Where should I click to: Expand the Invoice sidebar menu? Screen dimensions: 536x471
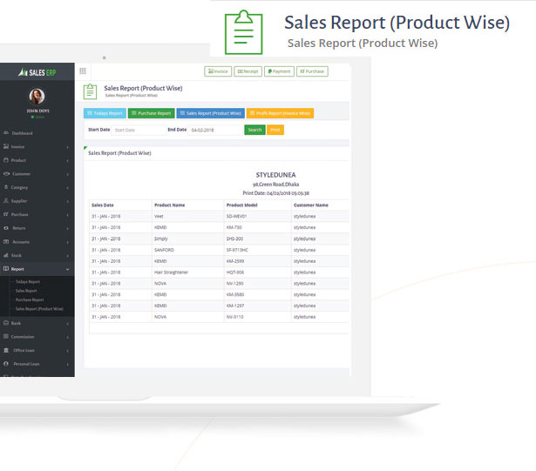click(x=18, y=147)
